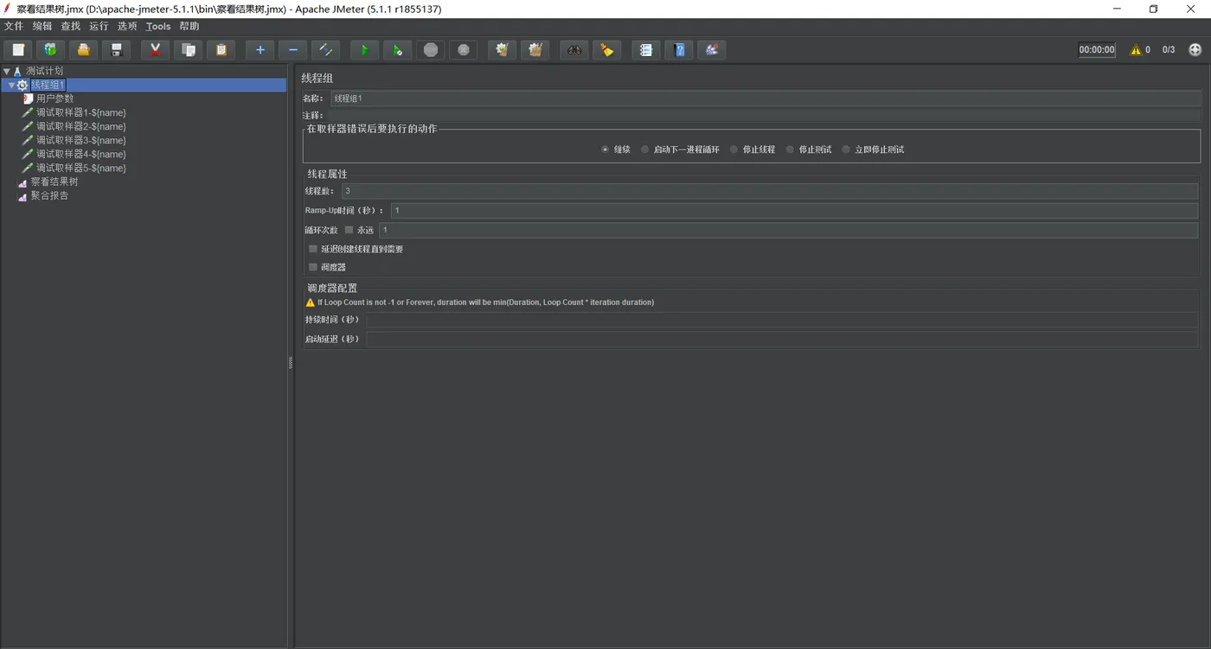Click the 持续时间（秒） input field

pyautogui.click(x=782, y=320)
